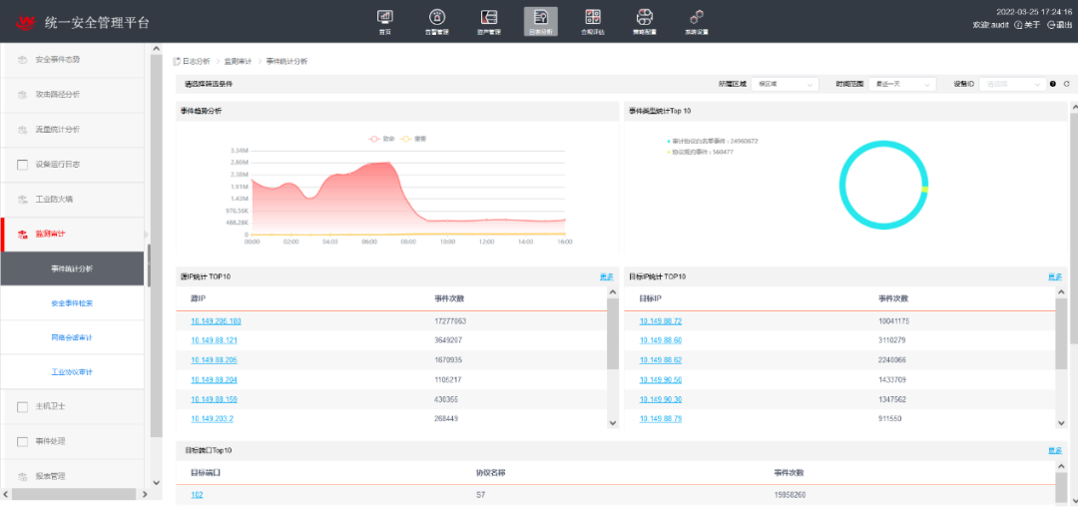Toggle the cyan 审计协议白名单事件 legend entry
The image size is (1078, 507).
(x=713, y=141)
